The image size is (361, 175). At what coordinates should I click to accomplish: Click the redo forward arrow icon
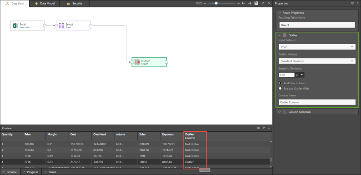[x=250, y=3]
